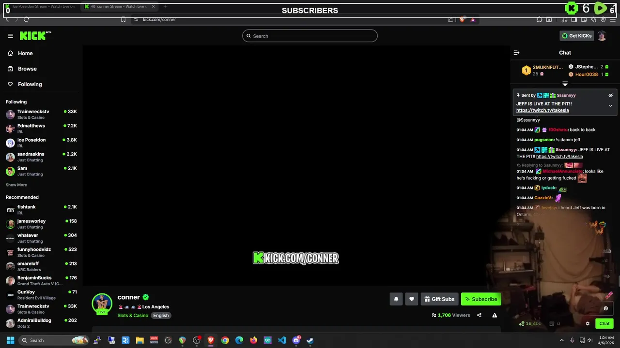This screenshot has height=348, width=620.
Task: Open the hamburger sidebar menu
Action: 10,36
